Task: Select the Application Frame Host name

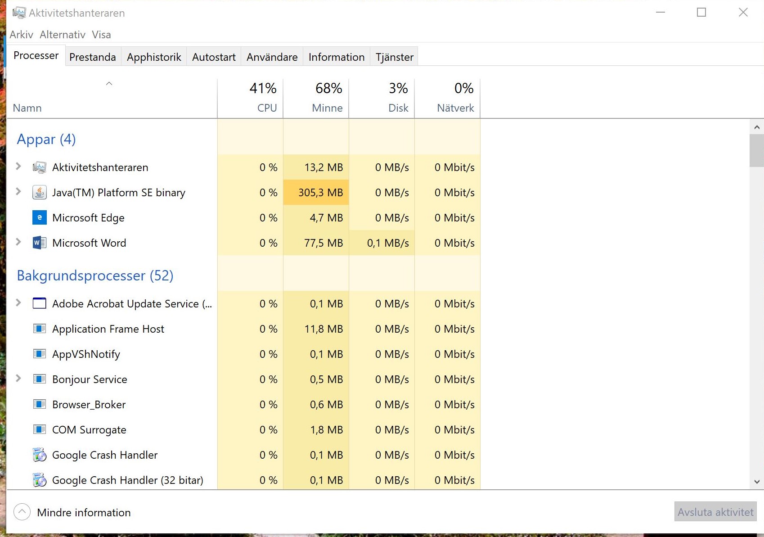Action: (108, 329)
